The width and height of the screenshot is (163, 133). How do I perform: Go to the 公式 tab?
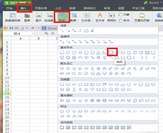click(58, 8)
